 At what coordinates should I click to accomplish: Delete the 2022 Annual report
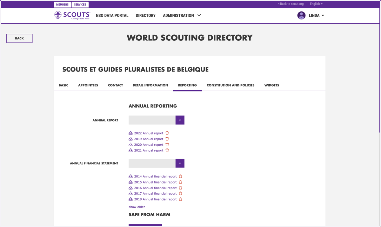(167, 133)
